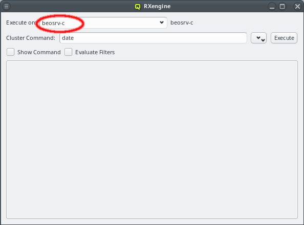Close the RXengine window
Viewport: 304px width, 225px height.
click(x=297, y=7)
